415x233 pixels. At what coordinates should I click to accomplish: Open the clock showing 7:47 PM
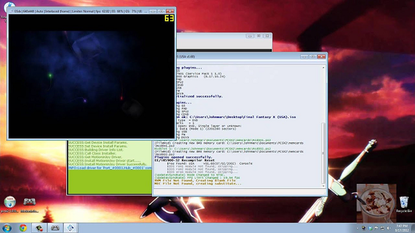click(402, 229)
